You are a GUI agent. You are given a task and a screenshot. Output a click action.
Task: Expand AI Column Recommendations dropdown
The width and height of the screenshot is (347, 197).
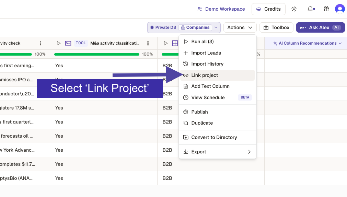pyautogui.click(x=340, y=43)
